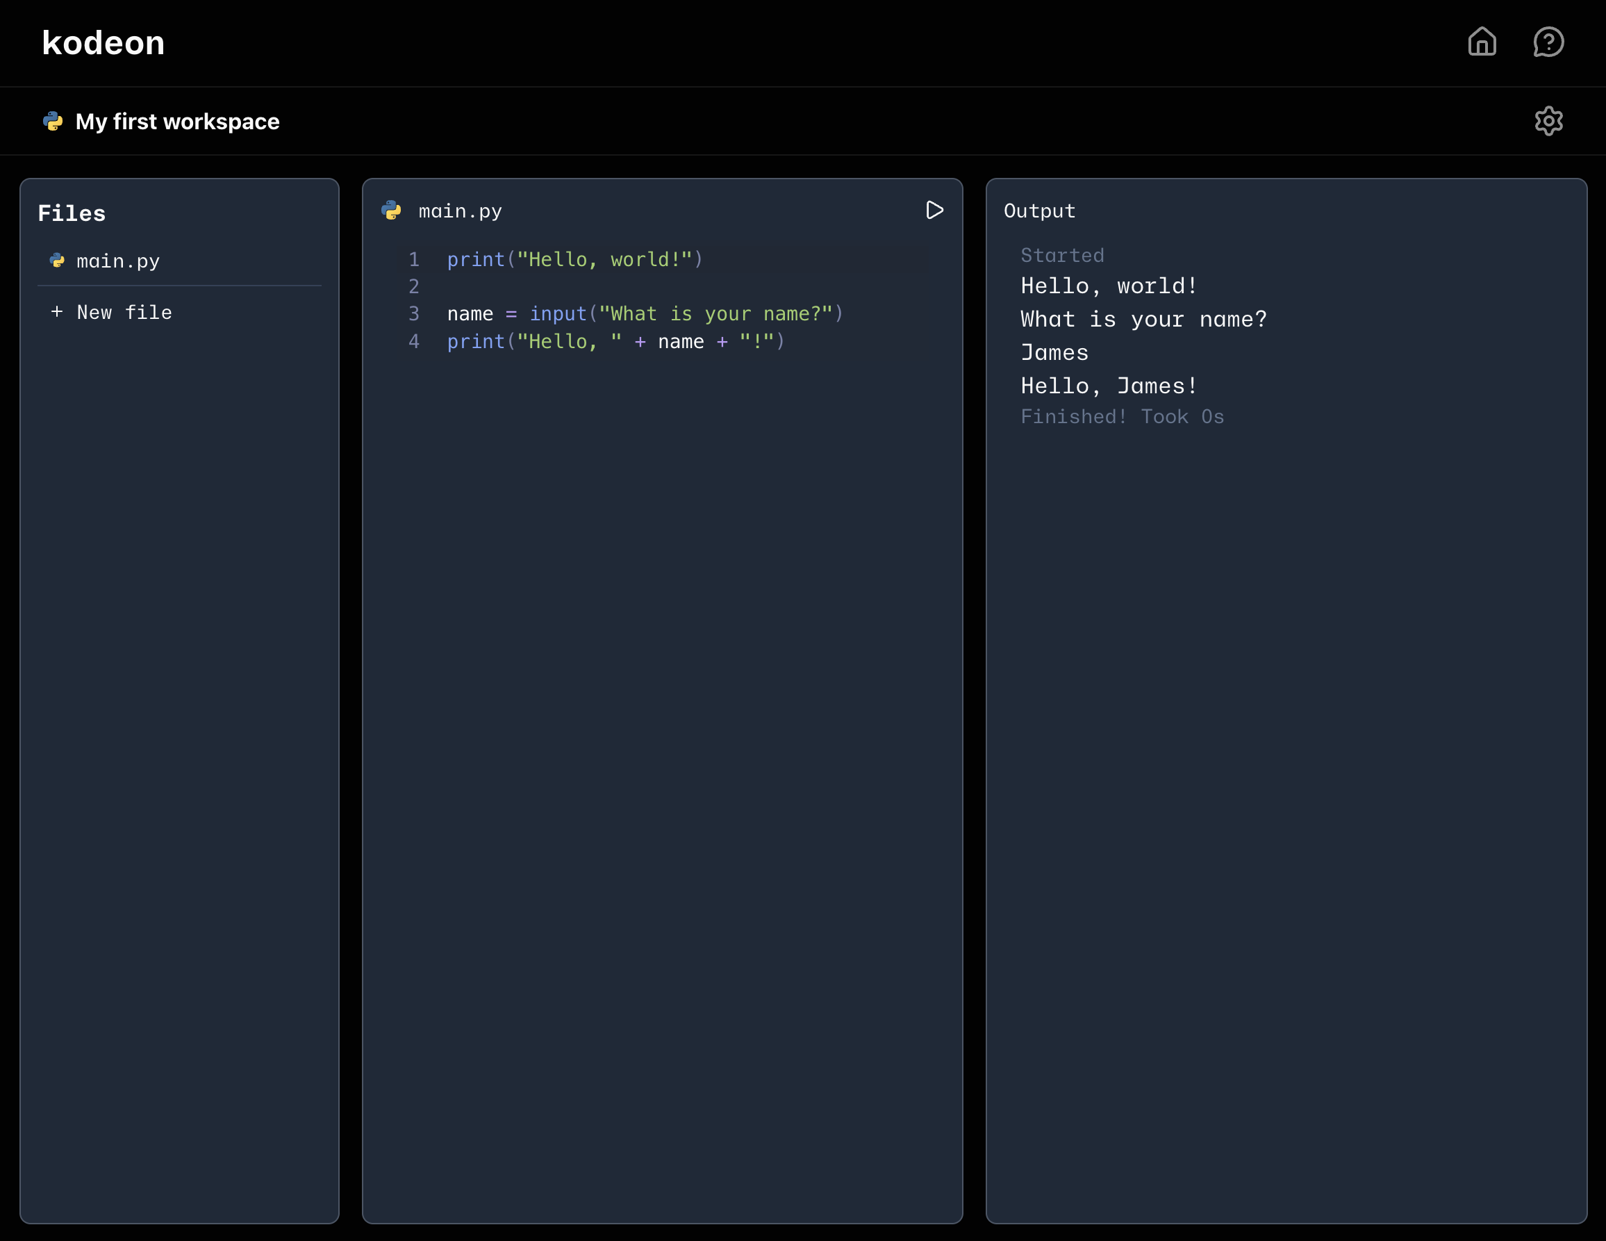Click the kodeon logo

point(102,42)
